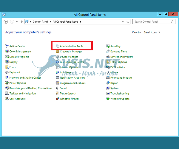The image size is (179, 149).
Task: Open the View by Small icons dropdown
Action: pos(152,32)
